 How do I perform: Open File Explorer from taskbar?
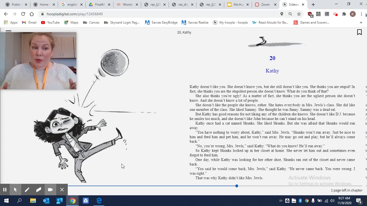point(33,201)
